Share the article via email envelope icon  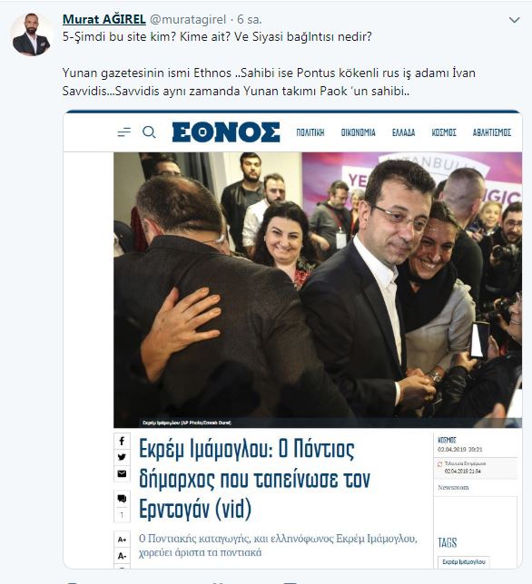click(122, 473)
